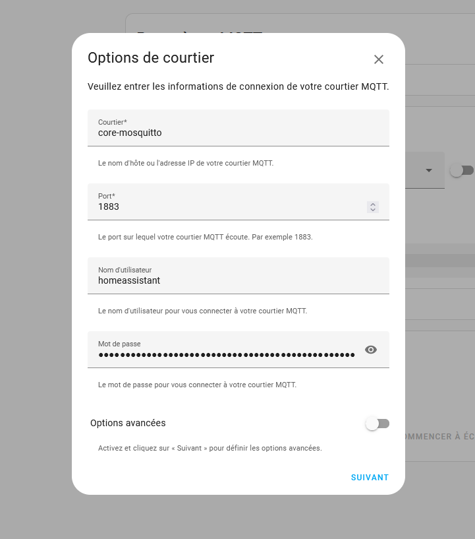Enable the Options avancées switch
Screen dimensions: 475x539
pyautogui.click(x=377, y=424)
